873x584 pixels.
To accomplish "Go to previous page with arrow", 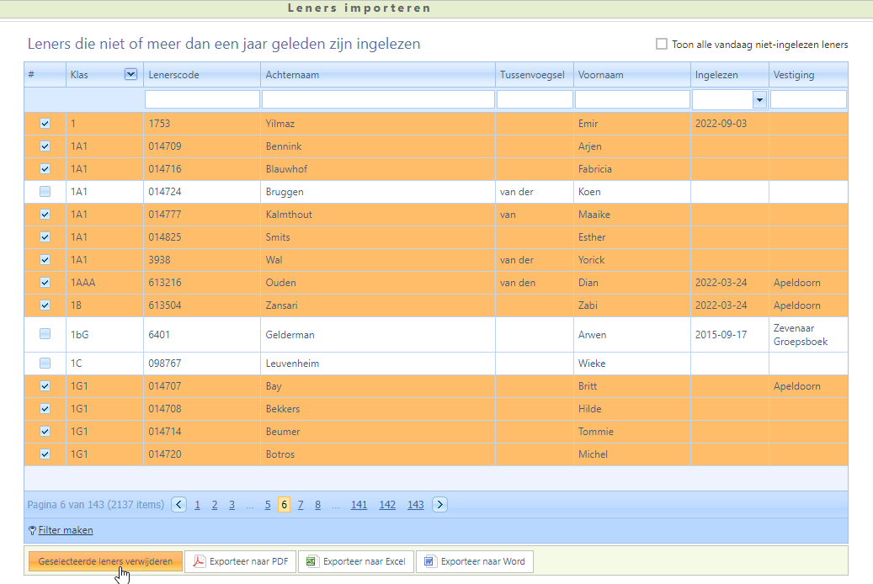I will (x=178, y=505).
